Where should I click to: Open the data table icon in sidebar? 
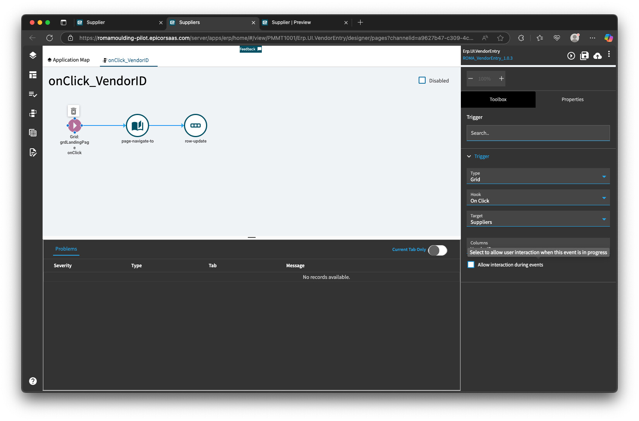(33, 133)
